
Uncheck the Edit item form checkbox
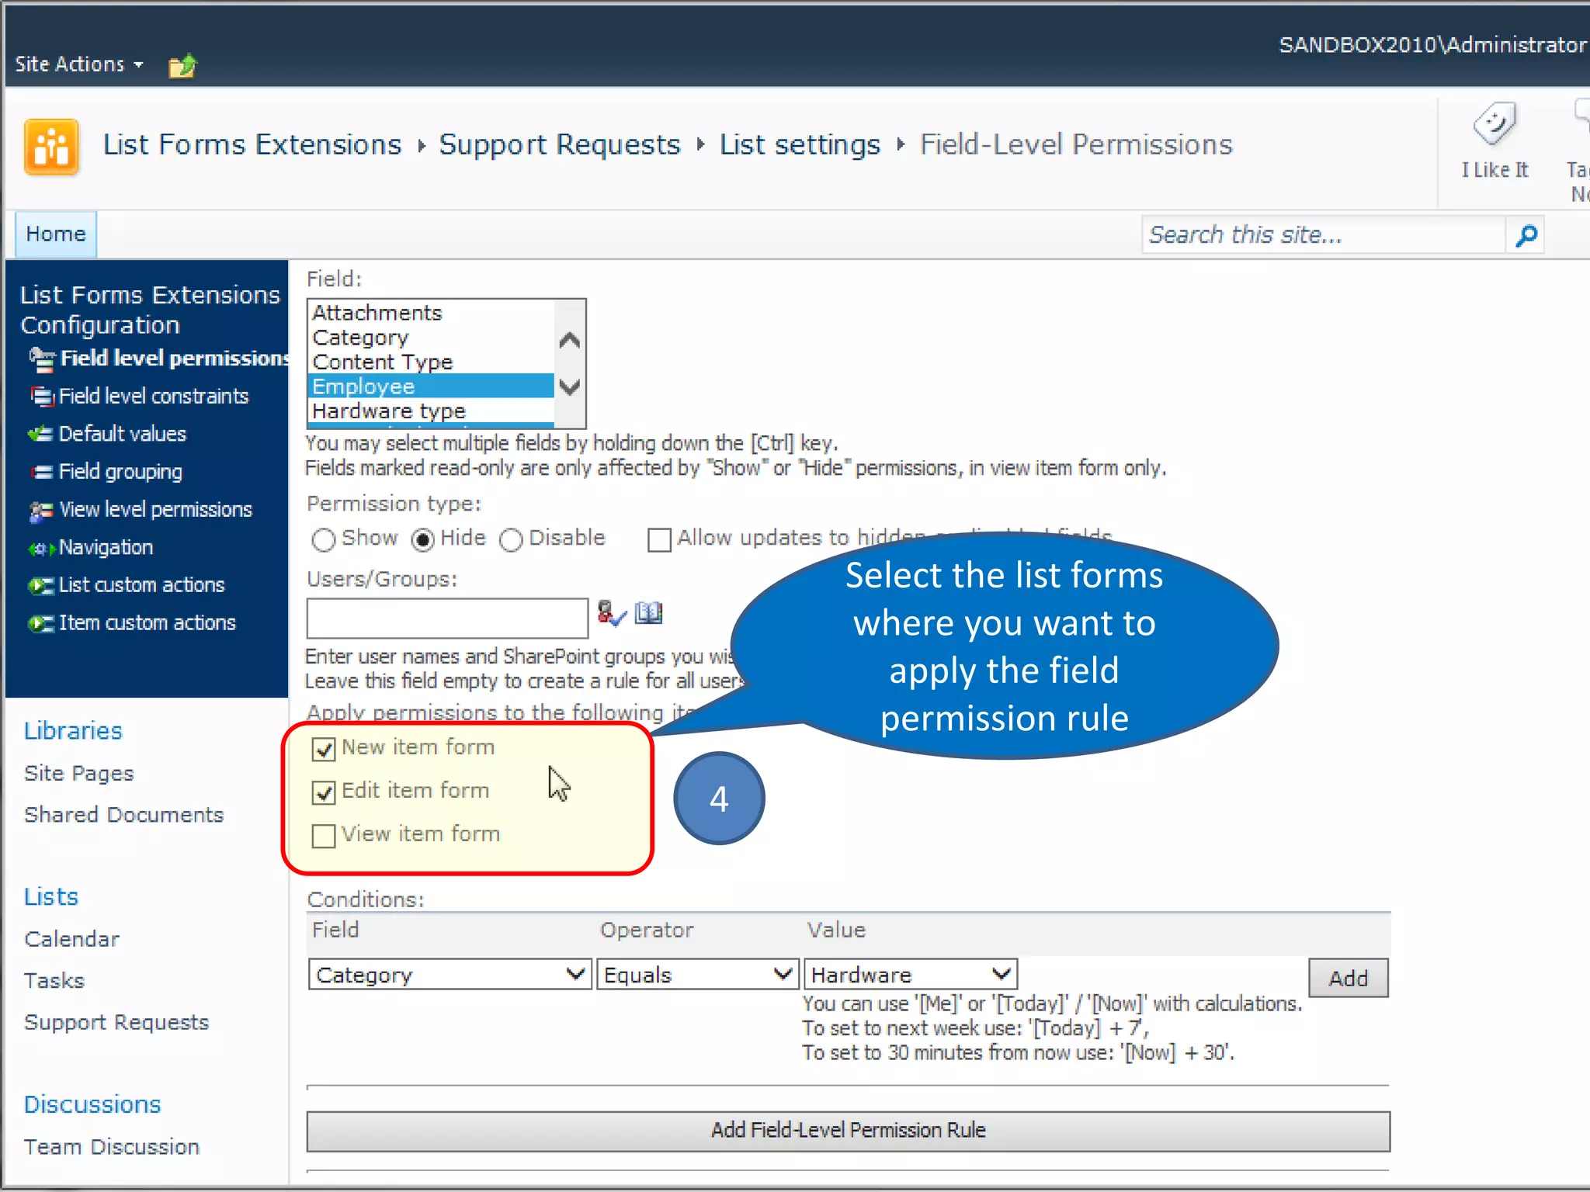pyautogui.click(x=323, y=792)
